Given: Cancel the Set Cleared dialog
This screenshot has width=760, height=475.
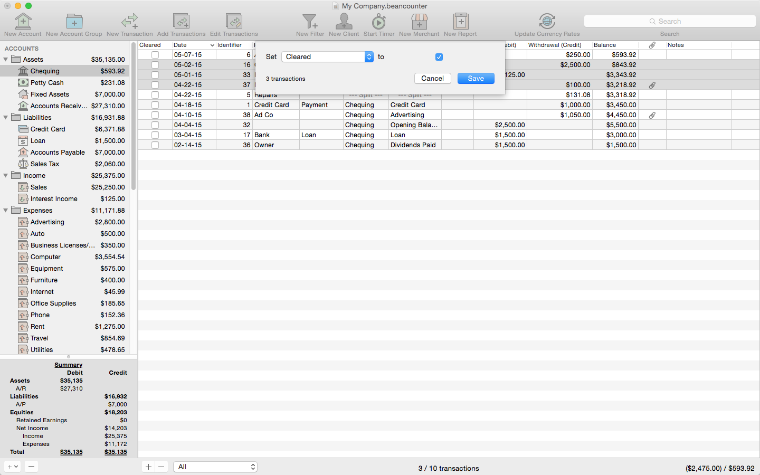Looking at the screenshot, I should point(432,79).
